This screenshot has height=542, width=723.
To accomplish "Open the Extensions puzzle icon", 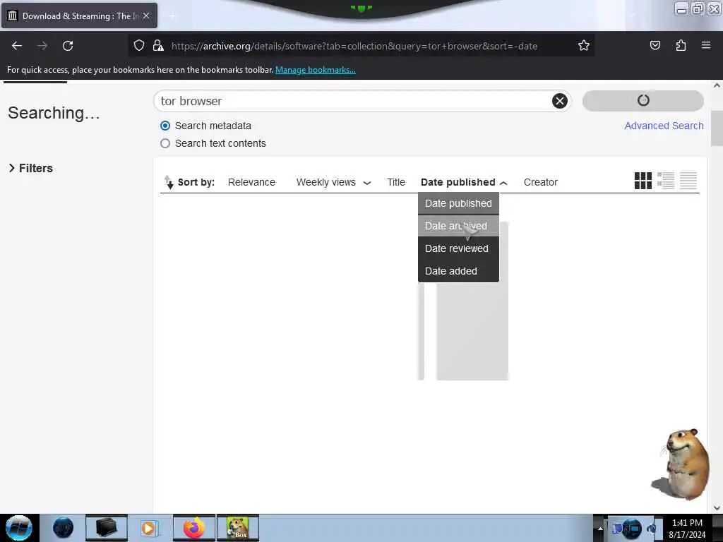I will tap(681, 45).
